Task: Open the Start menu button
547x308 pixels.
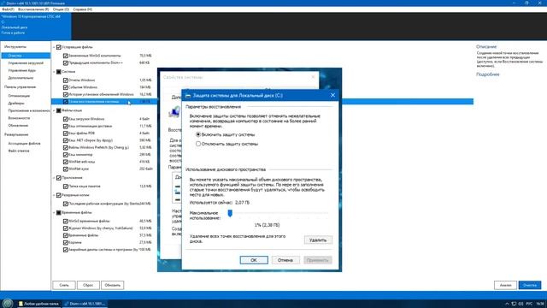Action: (8, 304)
